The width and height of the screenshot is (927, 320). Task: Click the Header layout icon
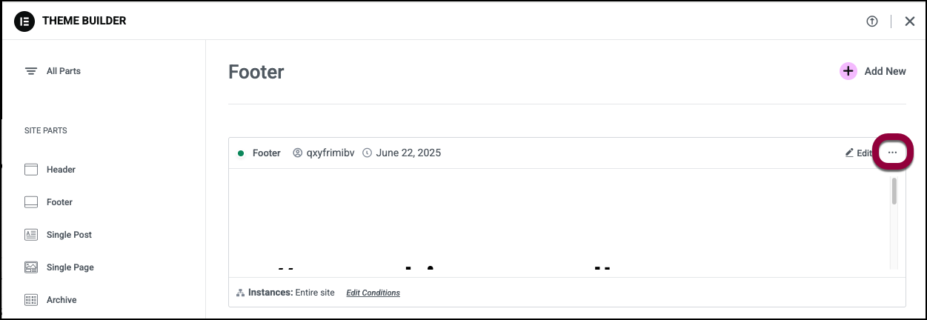pos(31,170)
